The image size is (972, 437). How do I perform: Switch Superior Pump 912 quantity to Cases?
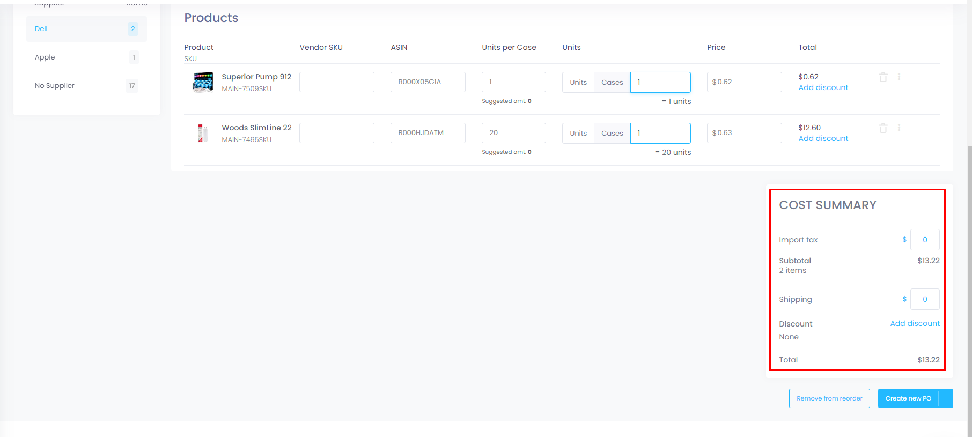pos(612,82)
